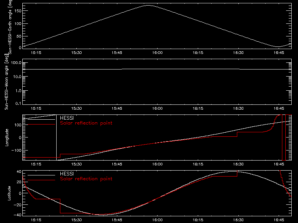Screen dimensions: 298x223
Task: Select the 40 tick on Latitude axis
Action: coord(19,172)
